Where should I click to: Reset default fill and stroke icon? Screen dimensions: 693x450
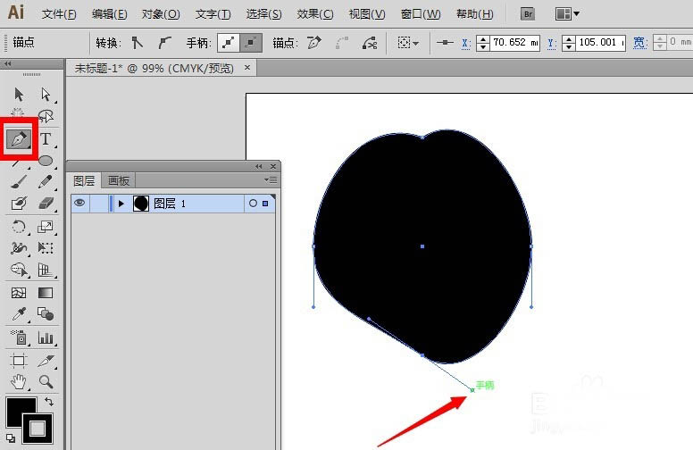(10, 438)
